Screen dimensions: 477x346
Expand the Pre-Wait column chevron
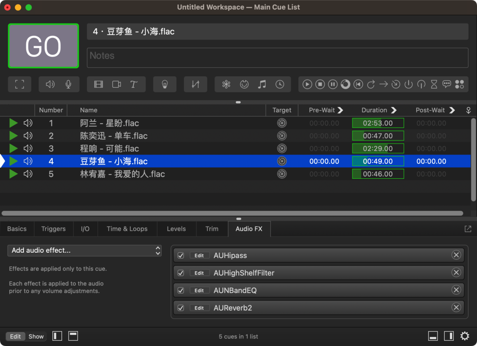(340, 110)
